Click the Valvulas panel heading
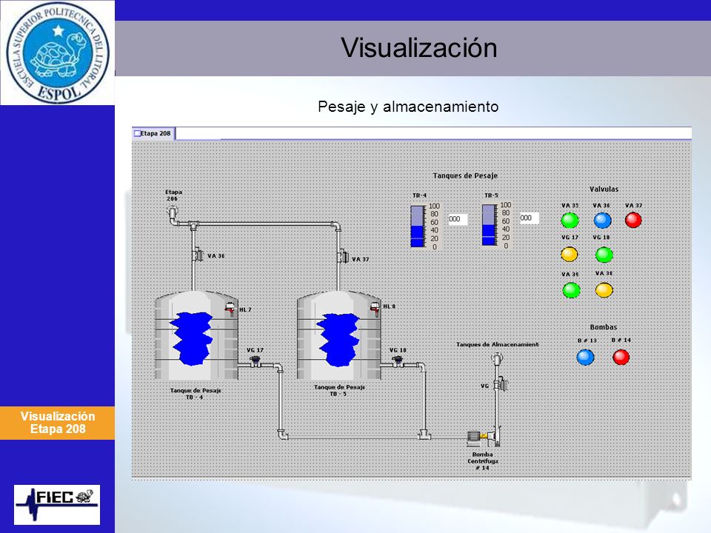 pos(604,189)
